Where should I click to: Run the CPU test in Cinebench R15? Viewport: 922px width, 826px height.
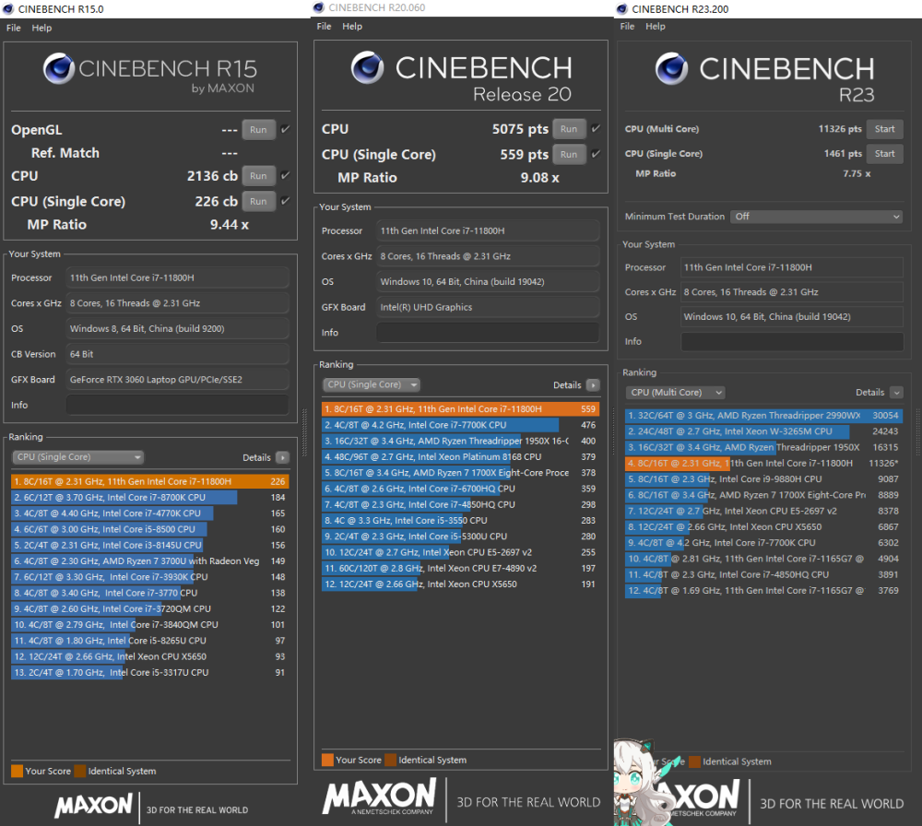coord(258,175)
